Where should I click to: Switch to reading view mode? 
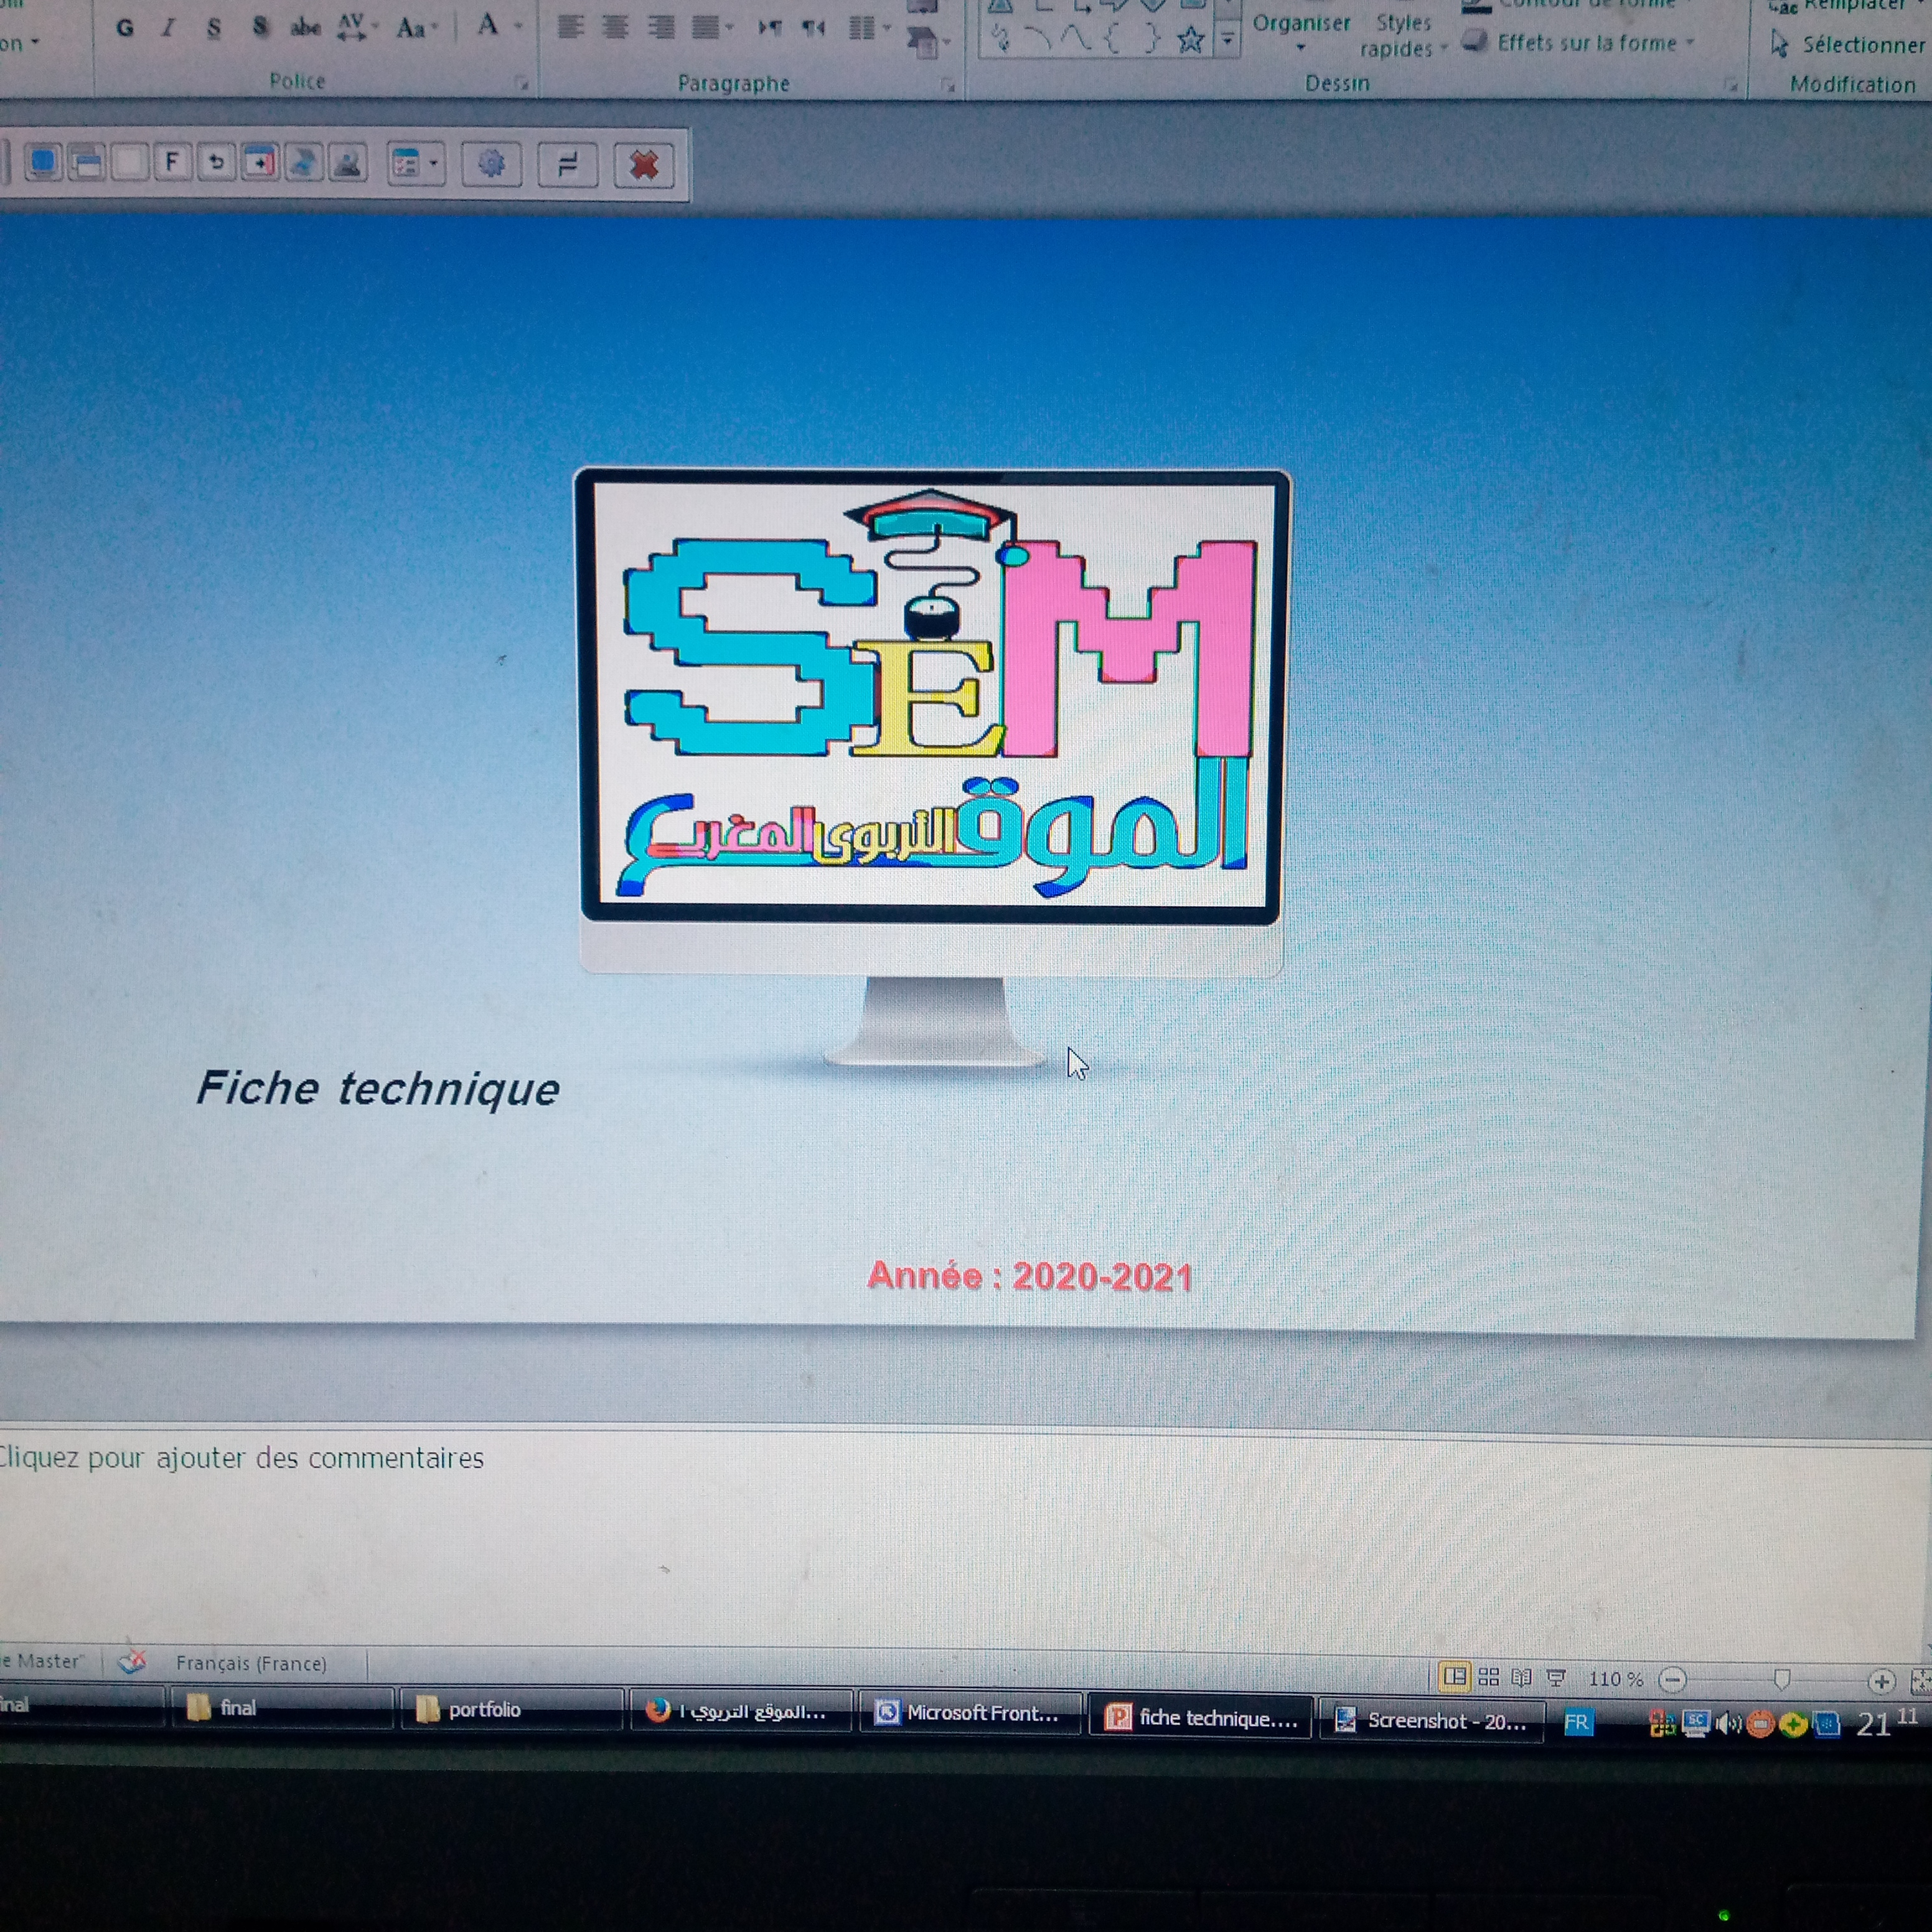[x=1521, y=1677]
